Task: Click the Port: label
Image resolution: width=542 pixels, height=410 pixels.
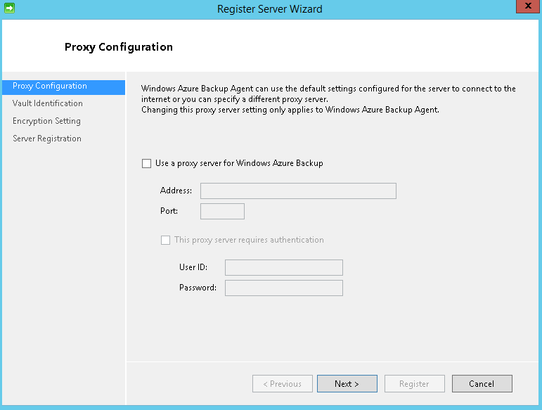Action: (x=169, y=211)
